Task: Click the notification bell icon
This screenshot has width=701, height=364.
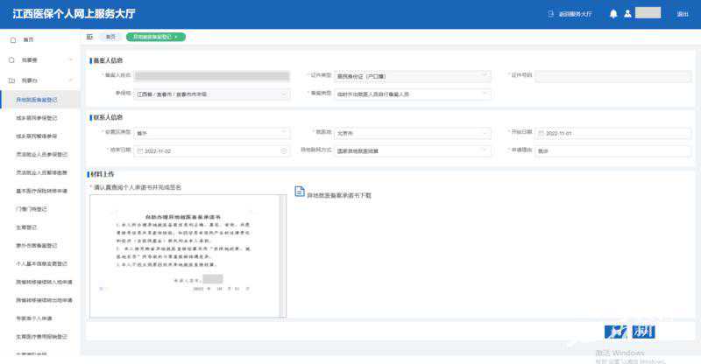Action: point(613,14)
